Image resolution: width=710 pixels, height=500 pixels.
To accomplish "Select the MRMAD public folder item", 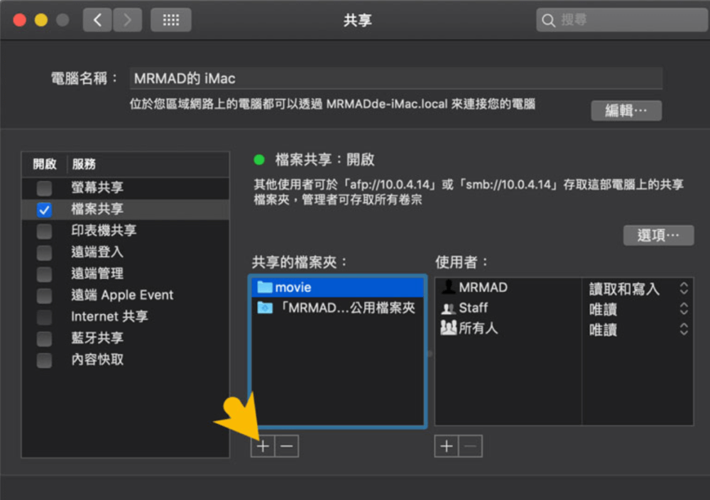I will (337, 308).
